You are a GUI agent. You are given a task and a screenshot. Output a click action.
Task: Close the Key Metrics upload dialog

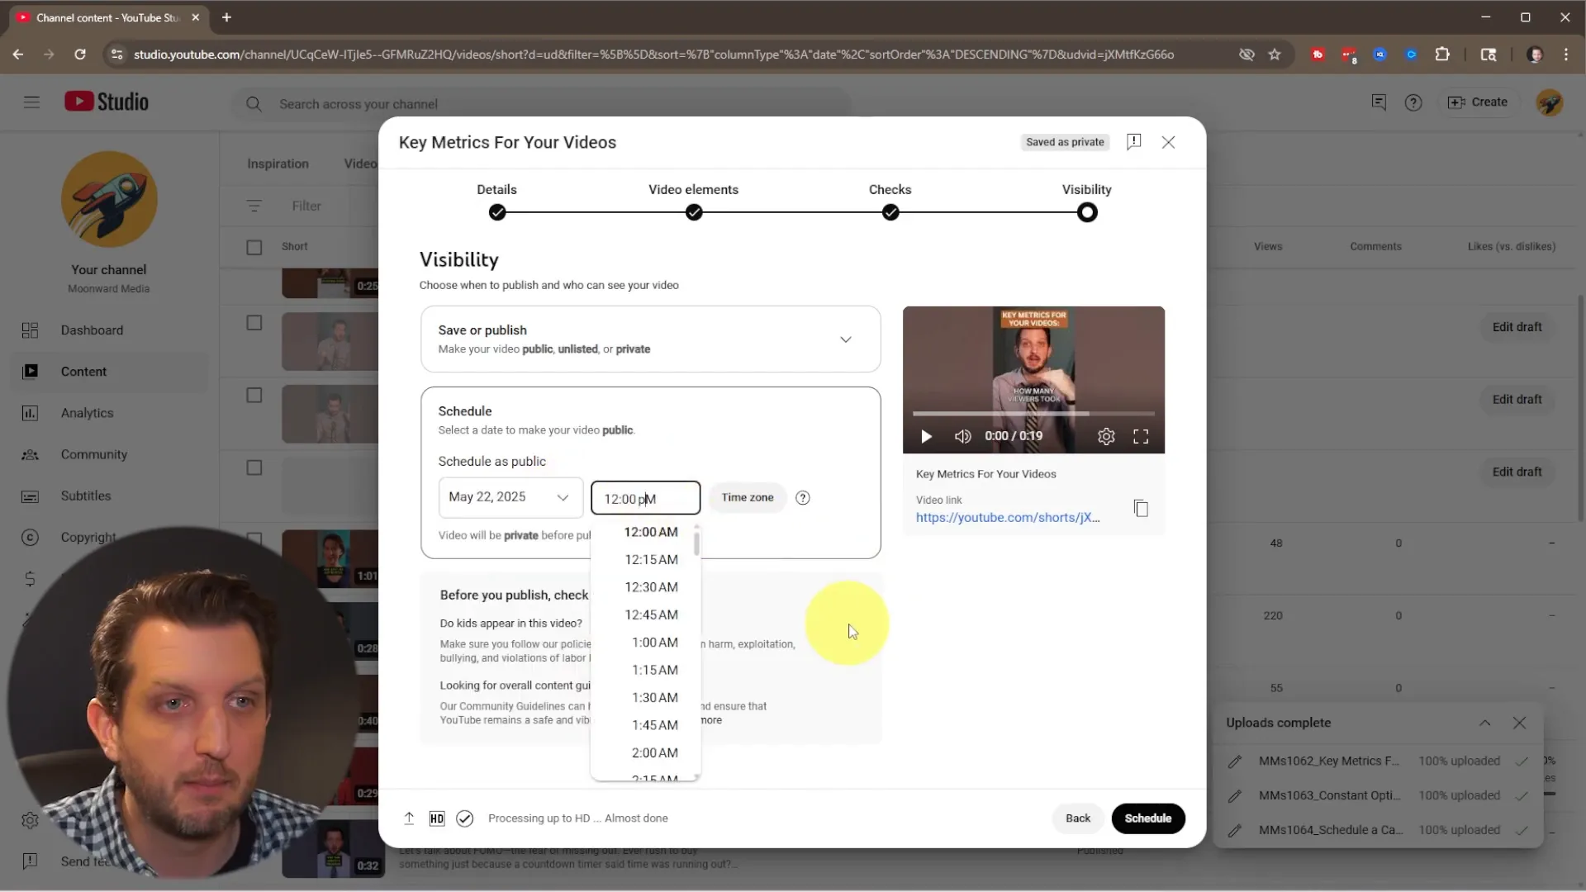(x=1168, y=142)
